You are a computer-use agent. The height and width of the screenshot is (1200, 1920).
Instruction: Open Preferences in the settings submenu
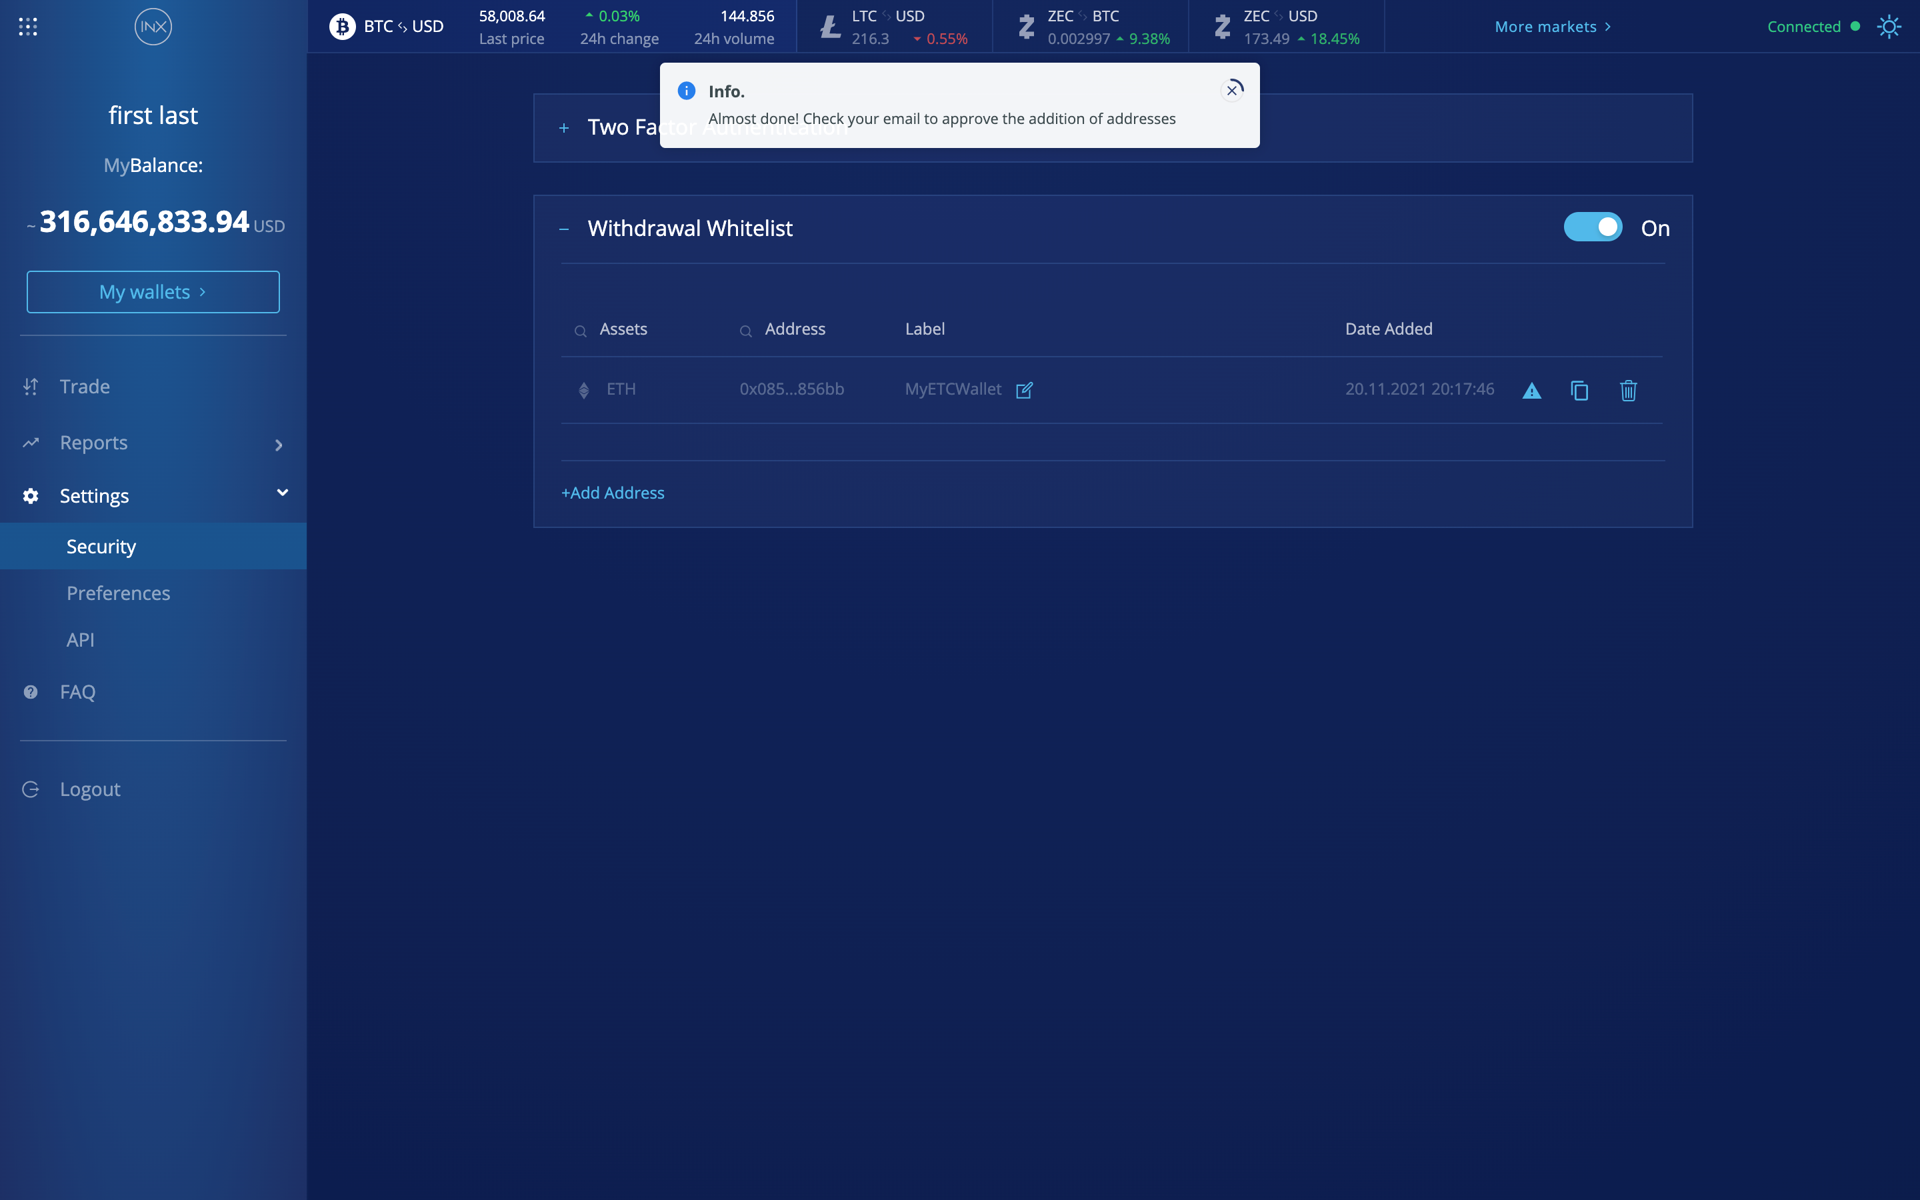coord(118,593)
